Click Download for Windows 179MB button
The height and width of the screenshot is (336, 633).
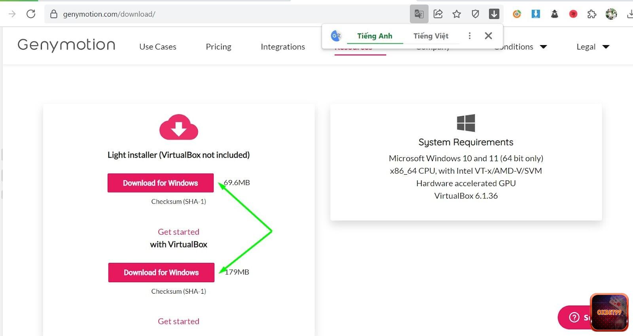[161, 272]
